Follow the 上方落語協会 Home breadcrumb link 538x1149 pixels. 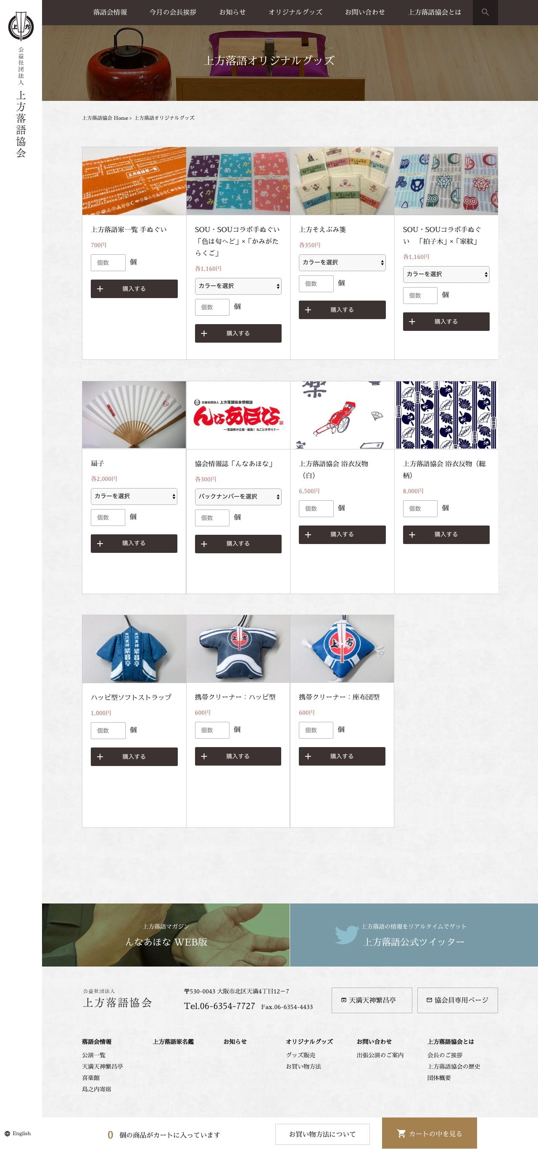(x=105, y=118)
